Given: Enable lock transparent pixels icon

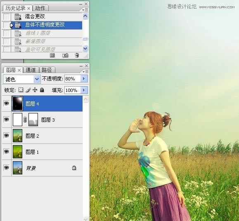Looking at the screenshot, I should tap(21, 90).
